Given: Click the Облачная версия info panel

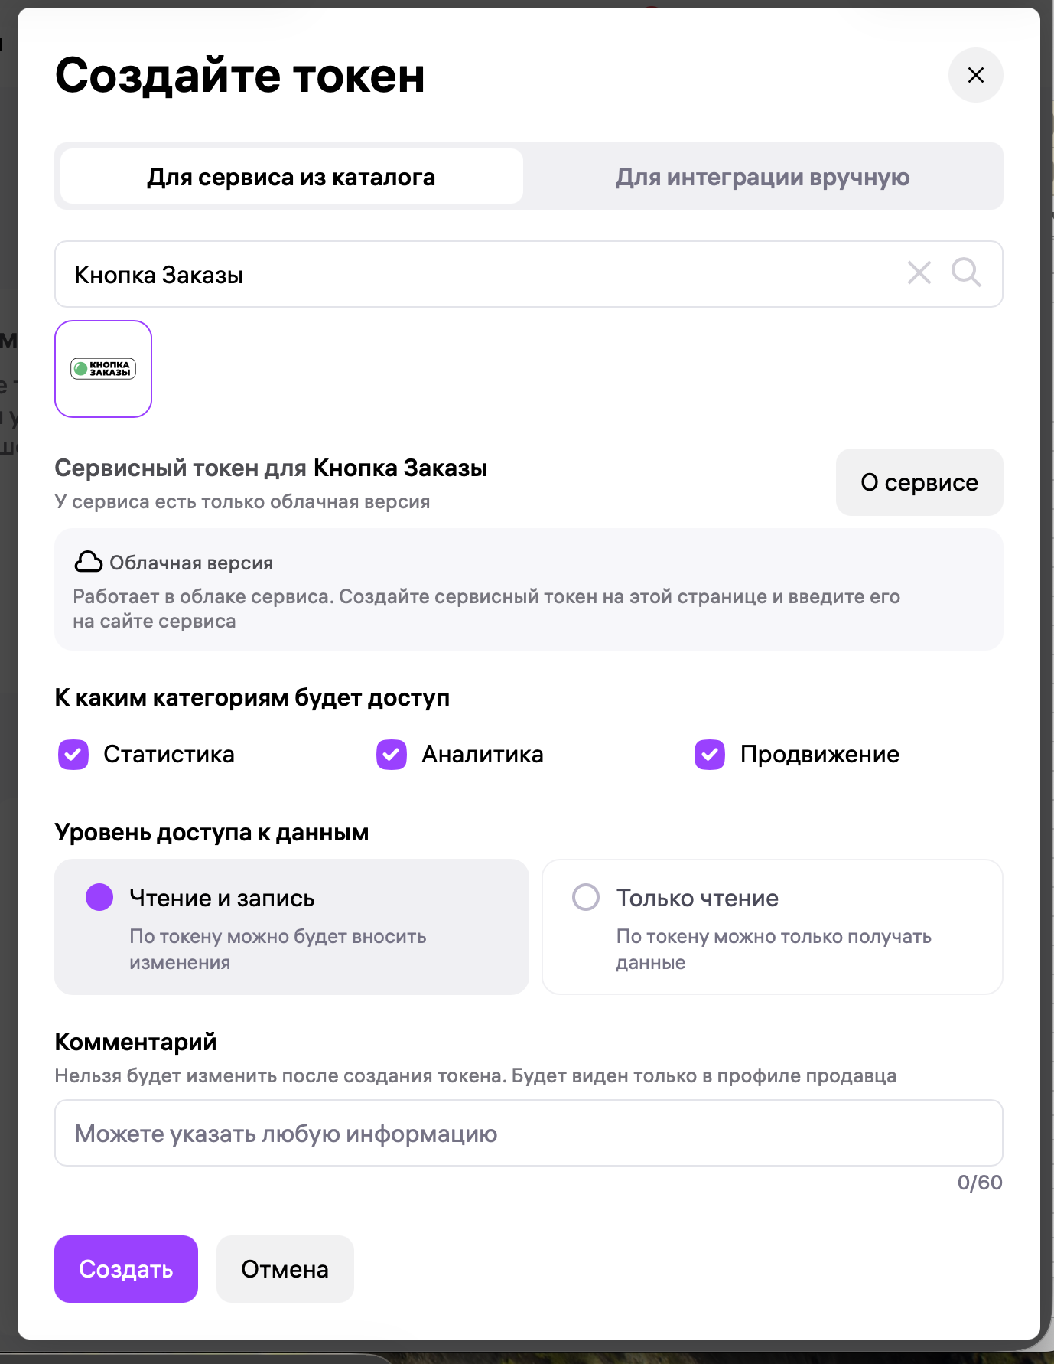Looking at the screenshot, I should (x=528, y=589).
